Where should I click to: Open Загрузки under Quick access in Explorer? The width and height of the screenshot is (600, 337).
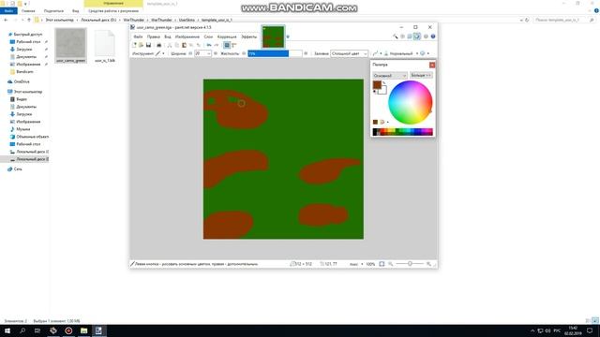click(24, 50)
